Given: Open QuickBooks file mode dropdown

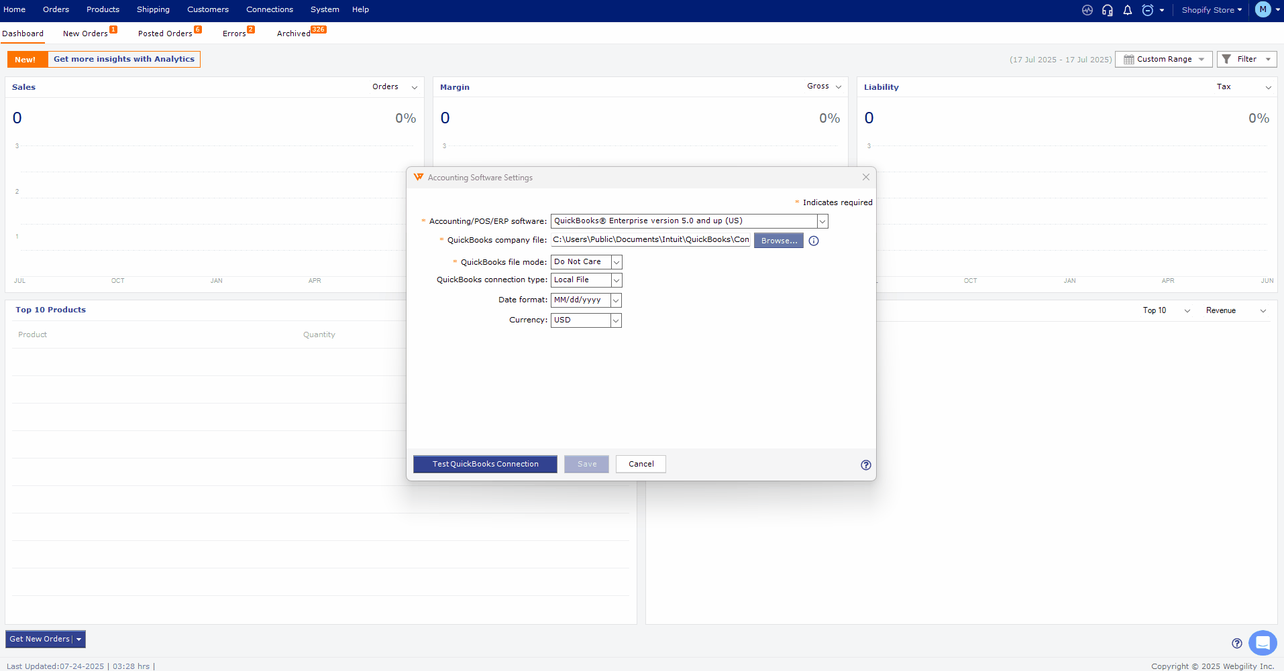Looking at the screenshot, I should [586, 262].
